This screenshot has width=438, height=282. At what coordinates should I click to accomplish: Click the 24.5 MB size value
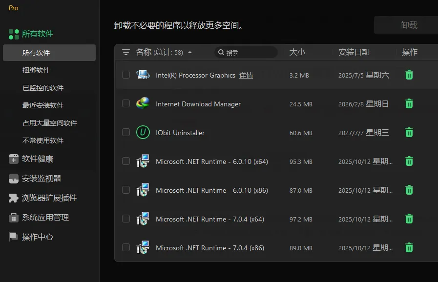coord(301,104)
